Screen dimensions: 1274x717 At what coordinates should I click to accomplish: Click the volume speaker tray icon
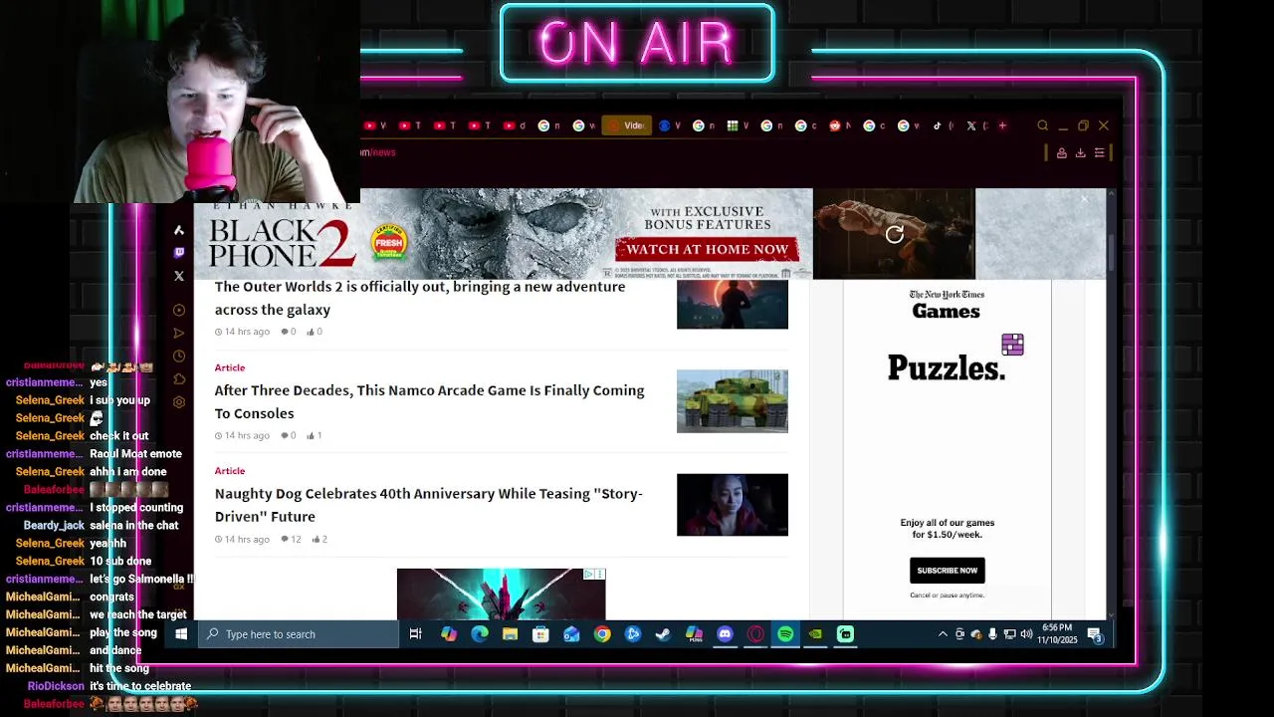(1026, 634)
